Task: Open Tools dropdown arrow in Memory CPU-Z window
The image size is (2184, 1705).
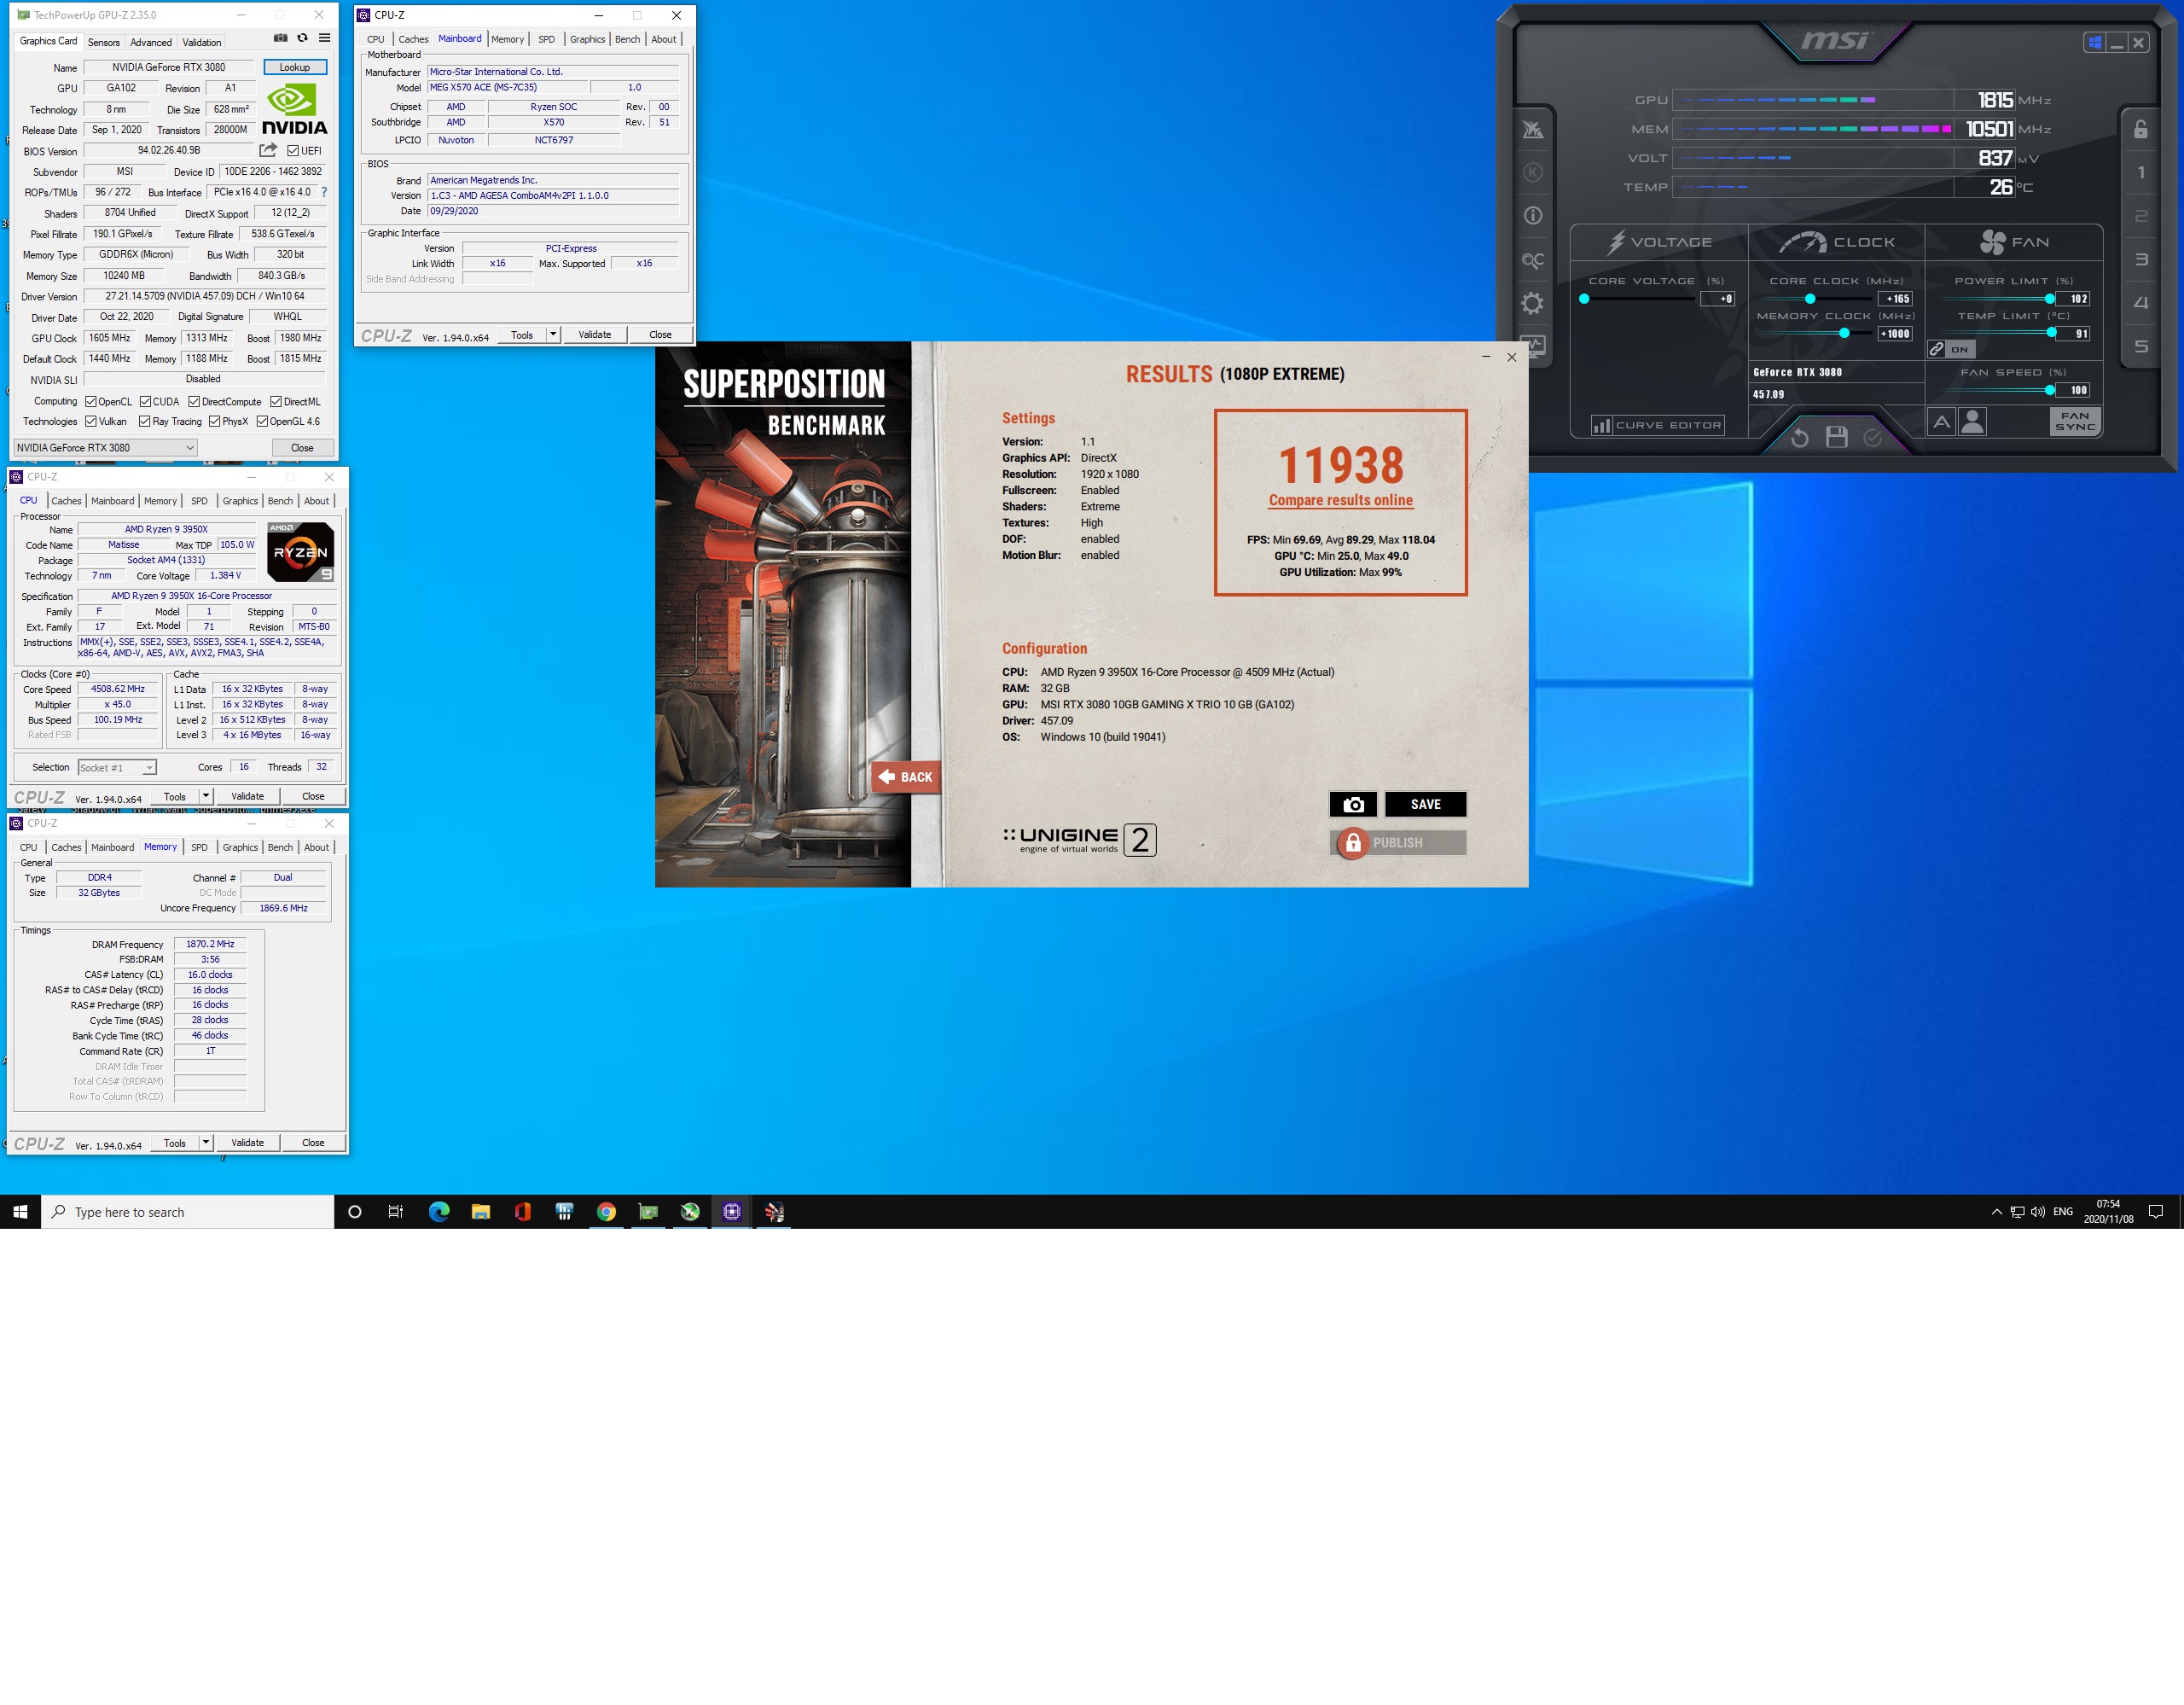Action: tap(206, 1142)
